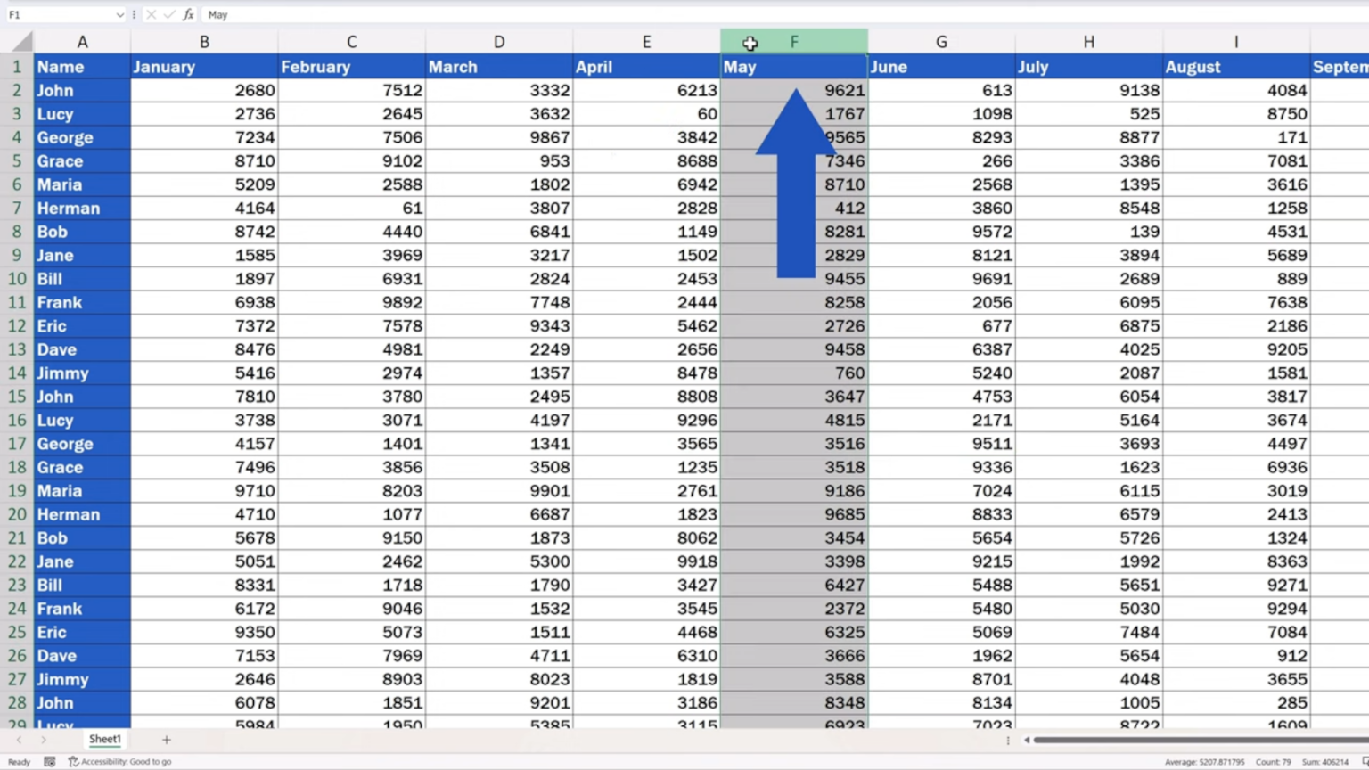Click the Select All corner triangle
Screen dimensions: 1369x770
21,42
